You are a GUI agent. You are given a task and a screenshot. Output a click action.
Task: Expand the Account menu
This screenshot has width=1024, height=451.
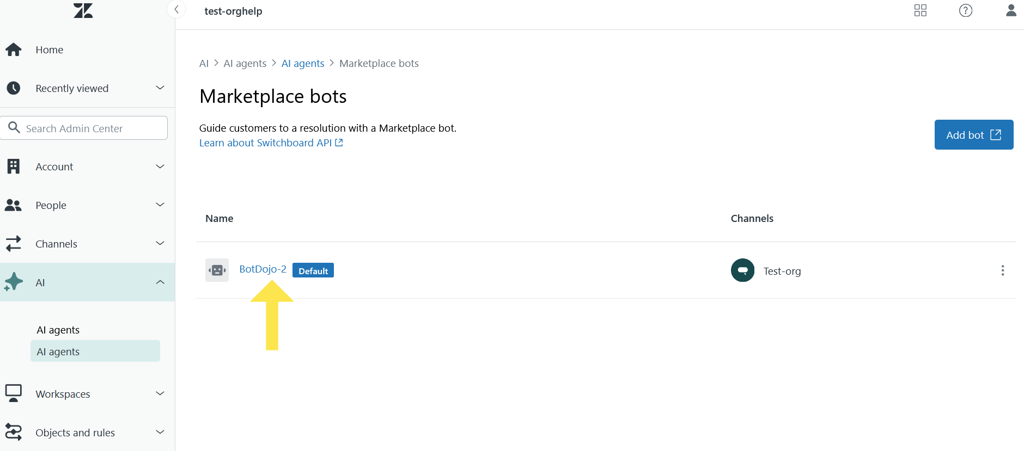coord(87,166)
